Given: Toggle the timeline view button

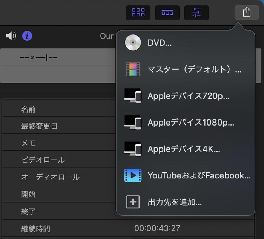Looking at the screenshot, I should tap(167, 12).
